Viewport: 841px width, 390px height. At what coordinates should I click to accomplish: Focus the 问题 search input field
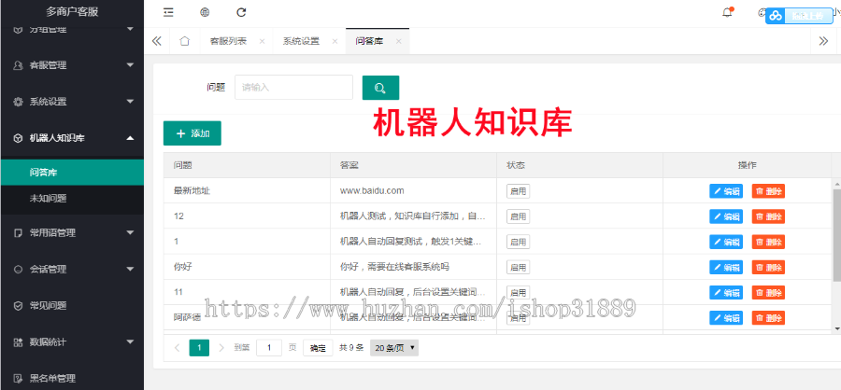point(294,88)
